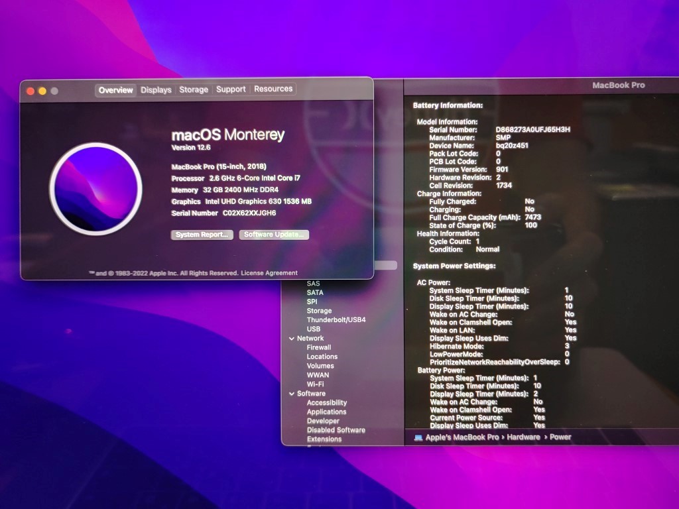Image resolution: width=679 pixels, height=509 pixels.
Task: Select Extensions under Software
Action: pyautogui.click(x=324, y=439)
